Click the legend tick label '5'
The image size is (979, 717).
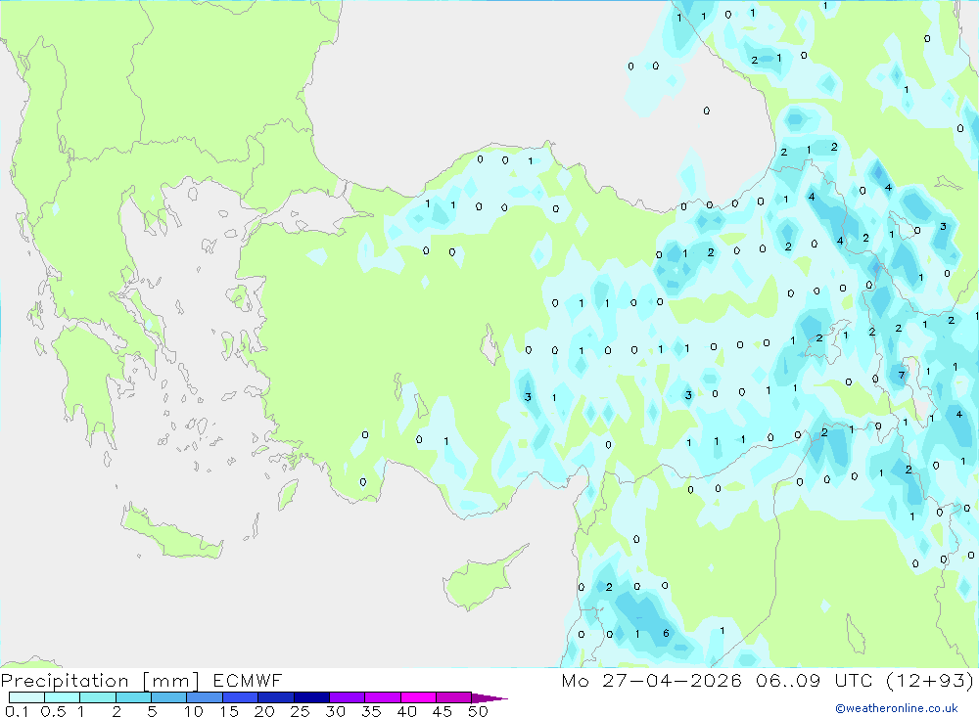tap(152, 711)
